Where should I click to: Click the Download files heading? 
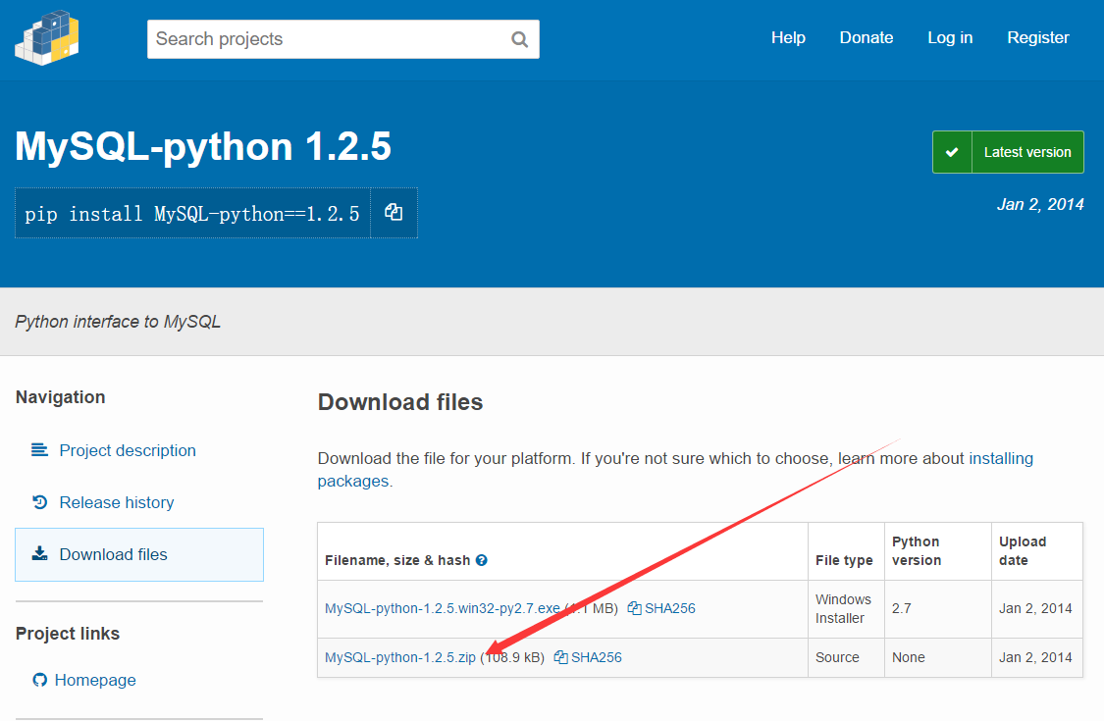coord(400,402)
